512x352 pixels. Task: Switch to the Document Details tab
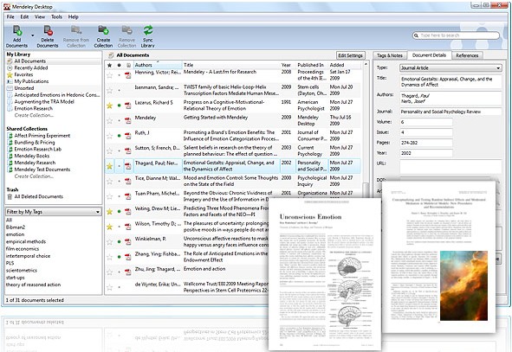(429, 55)
